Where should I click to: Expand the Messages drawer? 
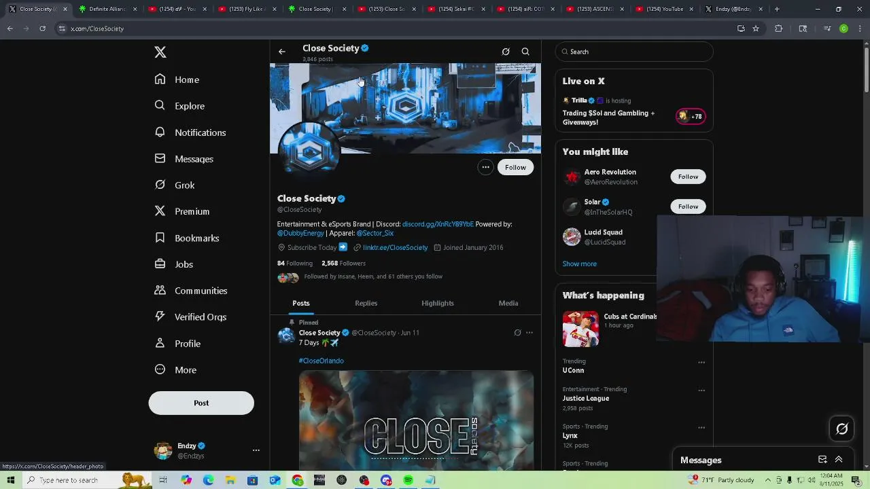click(x=839, y=460)
